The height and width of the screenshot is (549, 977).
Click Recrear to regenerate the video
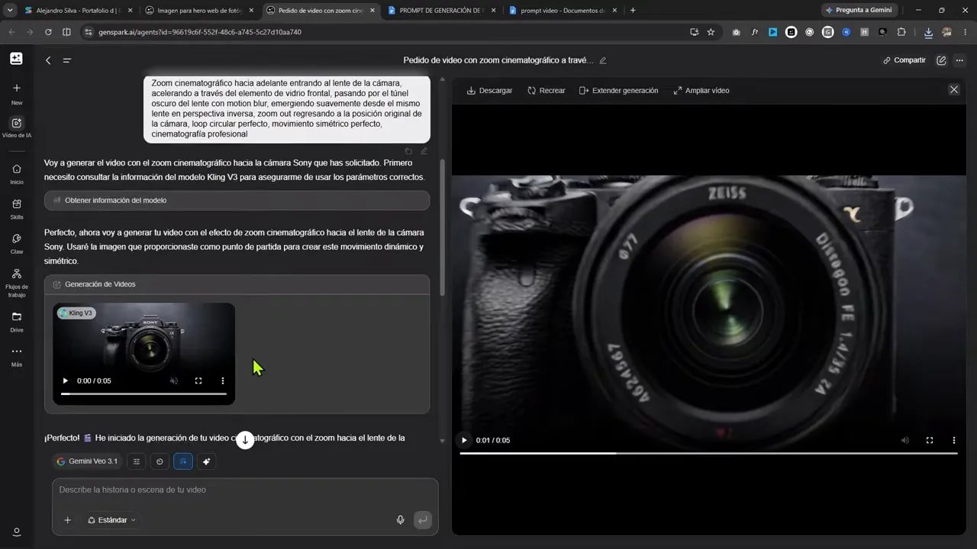click(546, 90)
